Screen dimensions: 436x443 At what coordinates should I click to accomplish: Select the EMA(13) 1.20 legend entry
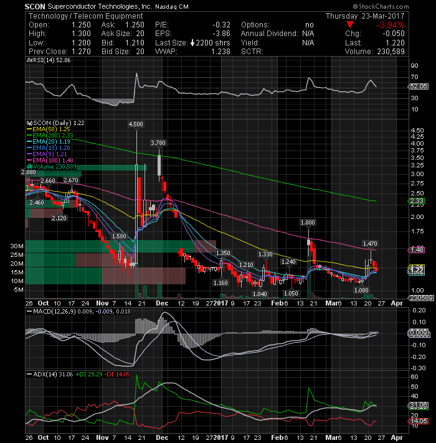click(51, 147)
